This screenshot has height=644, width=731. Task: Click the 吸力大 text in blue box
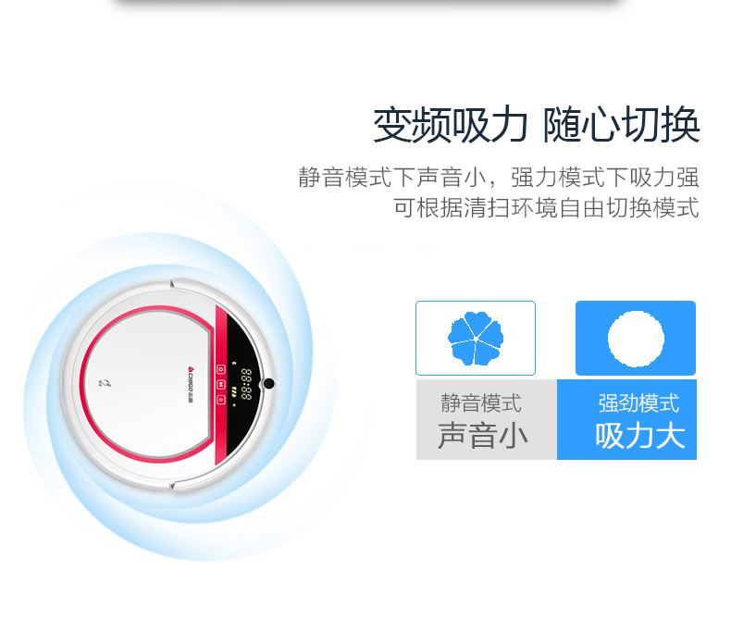point(640,436)
